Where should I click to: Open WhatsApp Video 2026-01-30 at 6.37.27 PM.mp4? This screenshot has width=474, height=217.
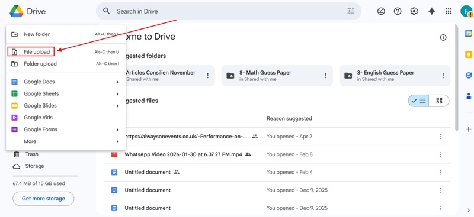click(183, 154)
